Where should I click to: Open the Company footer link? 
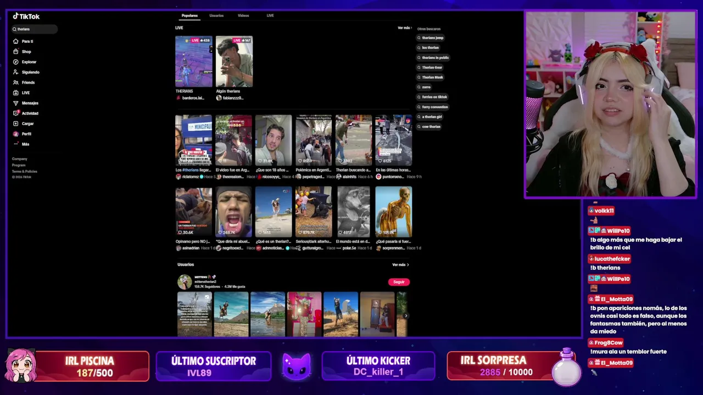click(x=20, y=159)
